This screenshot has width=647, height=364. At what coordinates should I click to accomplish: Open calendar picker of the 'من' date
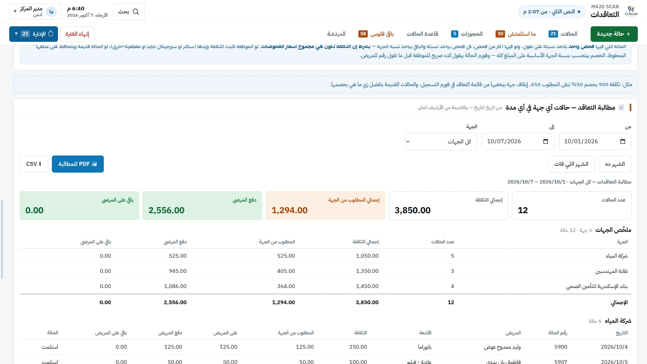click(623, 141)
